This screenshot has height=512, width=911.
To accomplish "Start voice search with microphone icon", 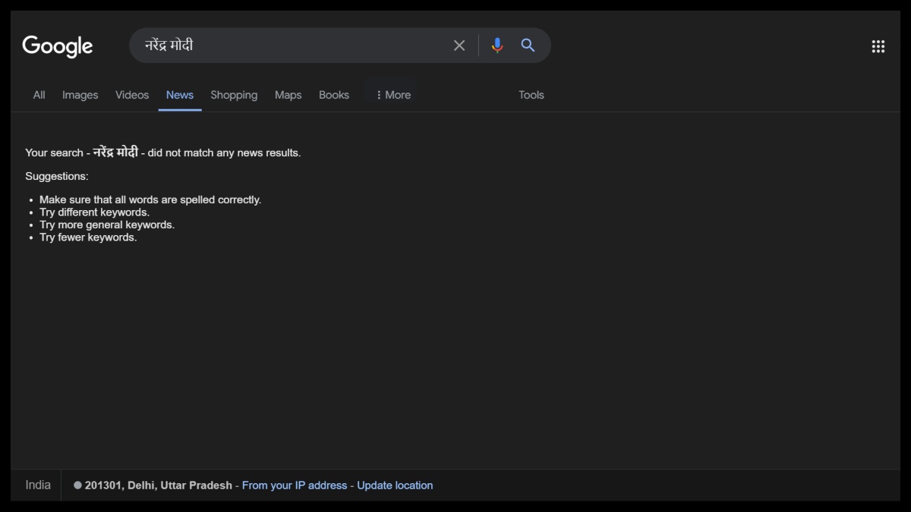I will (497, 46).
